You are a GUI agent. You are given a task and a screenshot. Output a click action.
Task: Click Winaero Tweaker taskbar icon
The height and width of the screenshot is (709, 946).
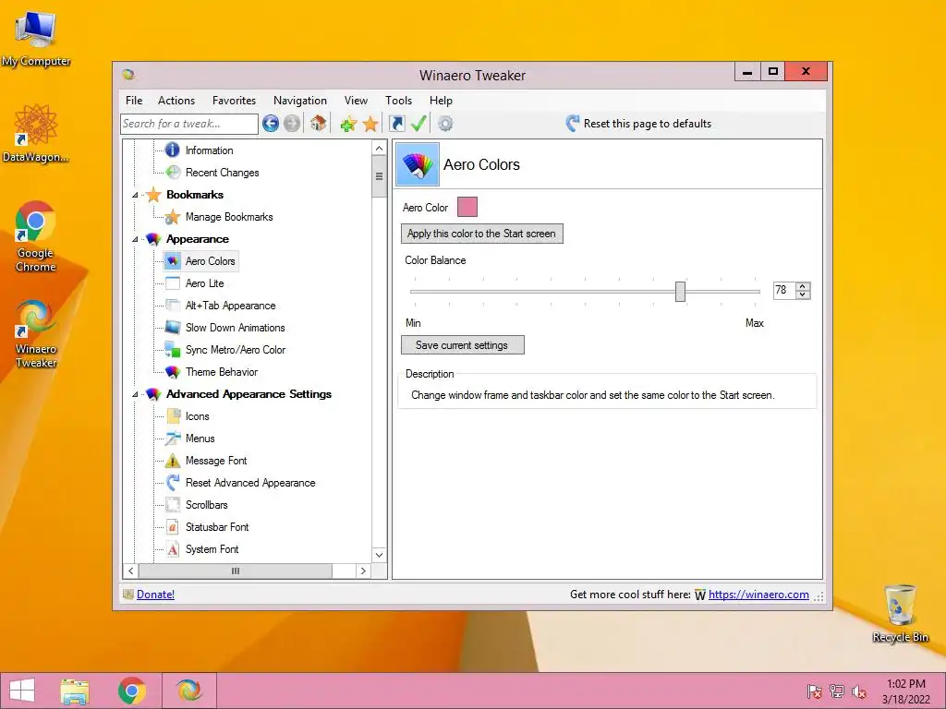[188, 691]
